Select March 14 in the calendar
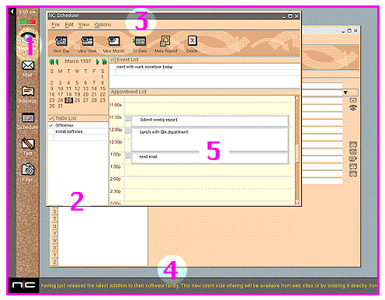The image size is (385, 300). pyautogui.click(x=94, y=89)
